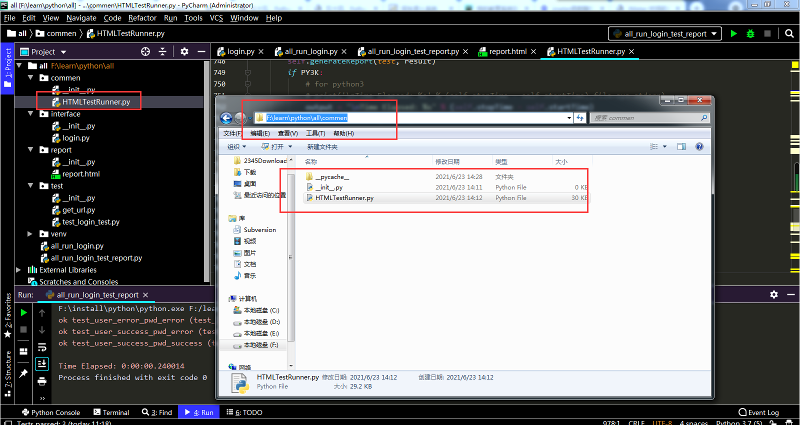800x425 pixels.
Task: Click the Explorer address bar path
Action: click(x=306, y=118)
